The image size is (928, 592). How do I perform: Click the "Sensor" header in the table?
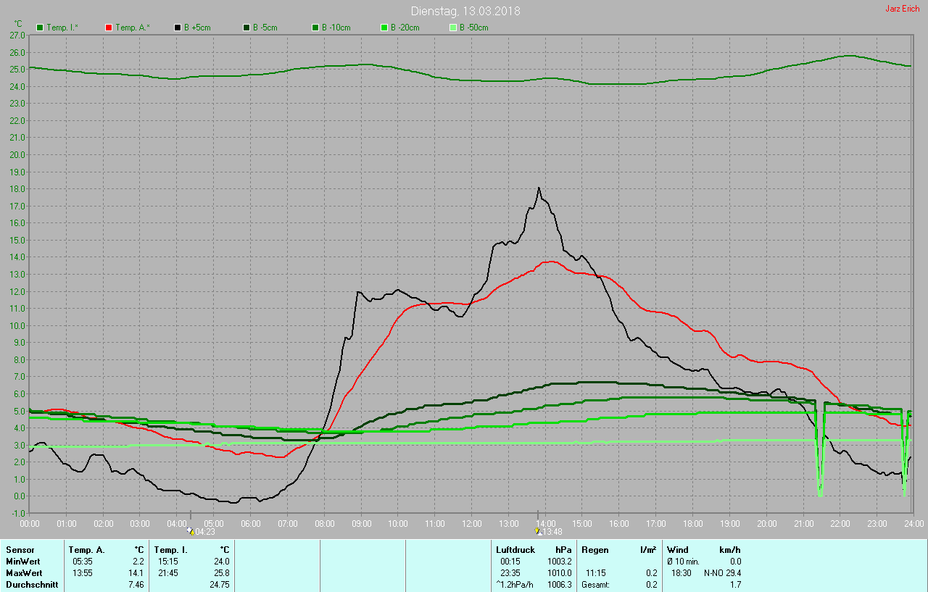(x=20, y=550)
